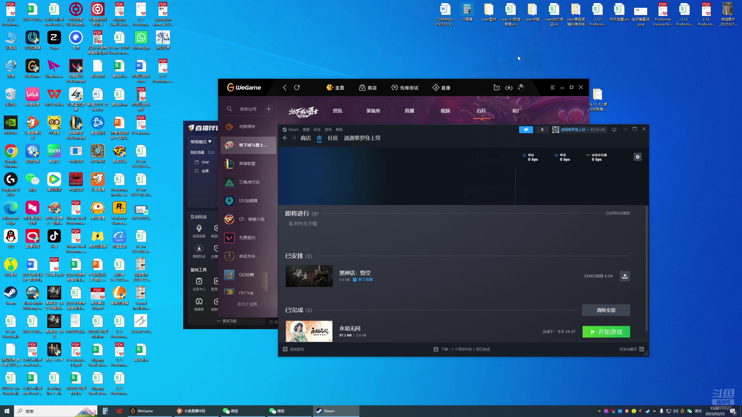This screenshot has width=742, height=417.
Task: Click Steam downloads vertical scrollbar
Action: (646, 269)
